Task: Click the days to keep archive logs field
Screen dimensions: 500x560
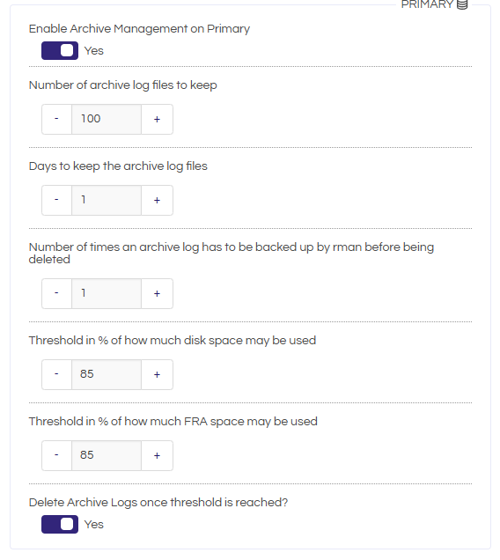Action: [107, 201]
